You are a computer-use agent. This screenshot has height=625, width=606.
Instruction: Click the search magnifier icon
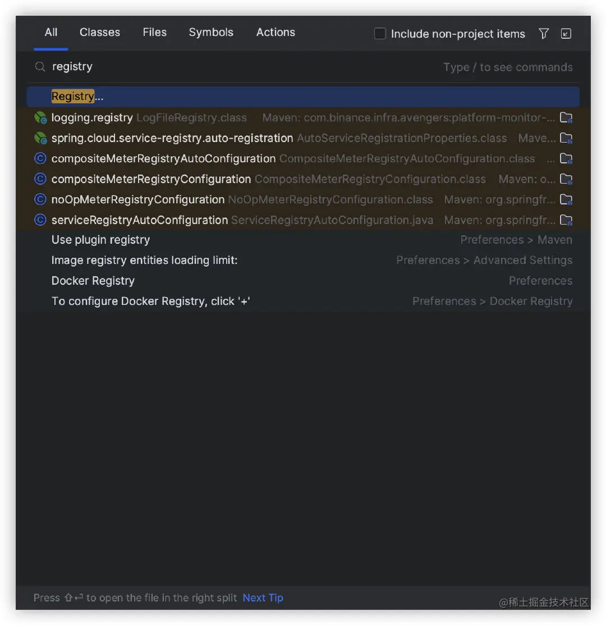point(40,67)
